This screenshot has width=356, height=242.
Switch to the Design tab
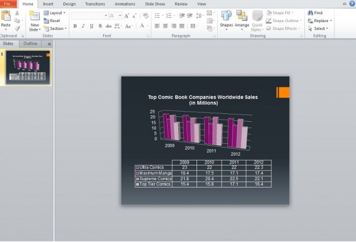coord(69,4)
